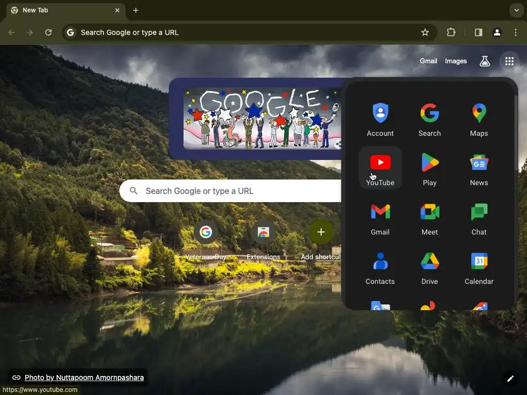Select the New Tab tab
The image size is (527, 395).
(x=66, y=10)
